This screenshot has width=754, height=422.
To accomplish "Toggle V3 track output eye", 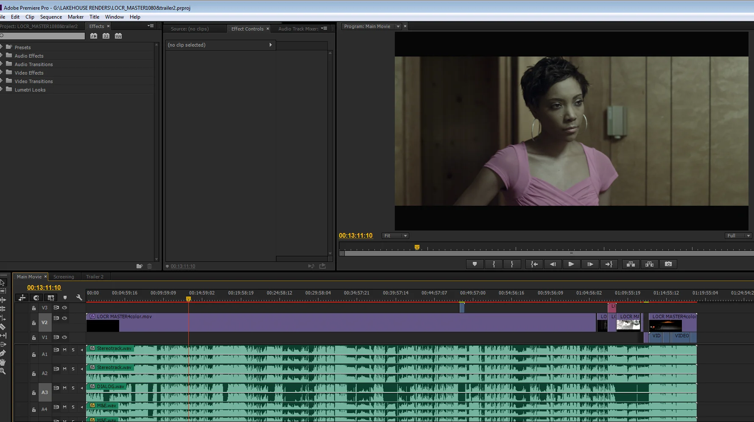I will (64, 308).
